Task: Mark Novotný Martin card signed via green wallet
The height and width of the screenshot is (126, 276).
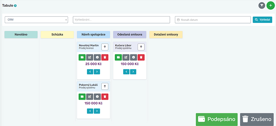Action: click(x=82, y=57)
